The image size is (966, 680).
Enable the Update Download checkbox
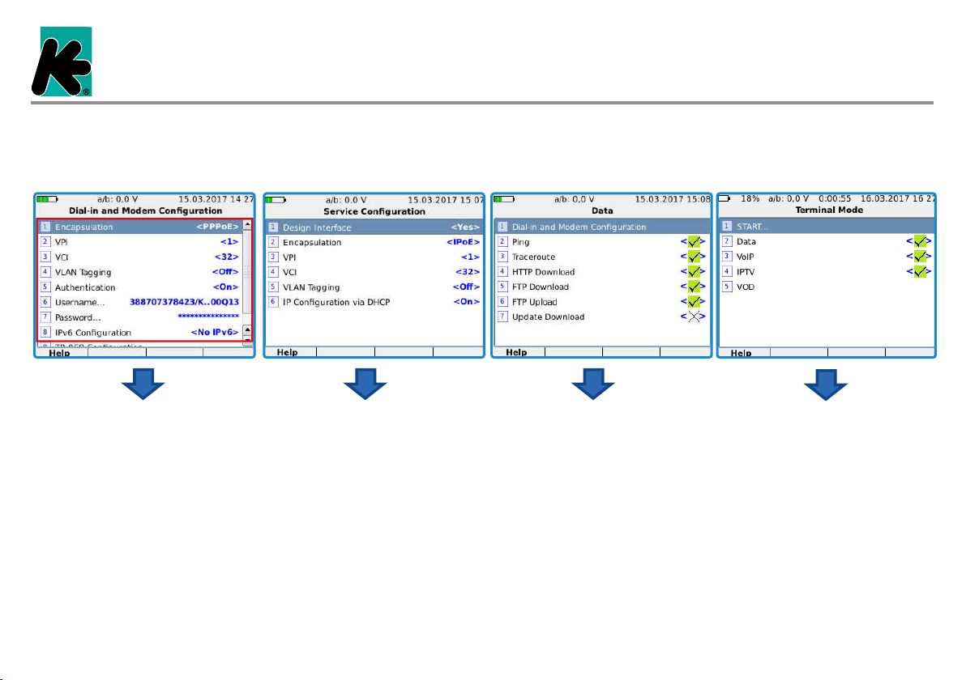(693, 317)
